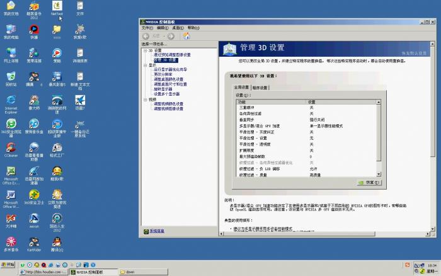441x276 pixels.
Task: Select the 暴风影音5 desktop shortcut
Action: point(57,79)
